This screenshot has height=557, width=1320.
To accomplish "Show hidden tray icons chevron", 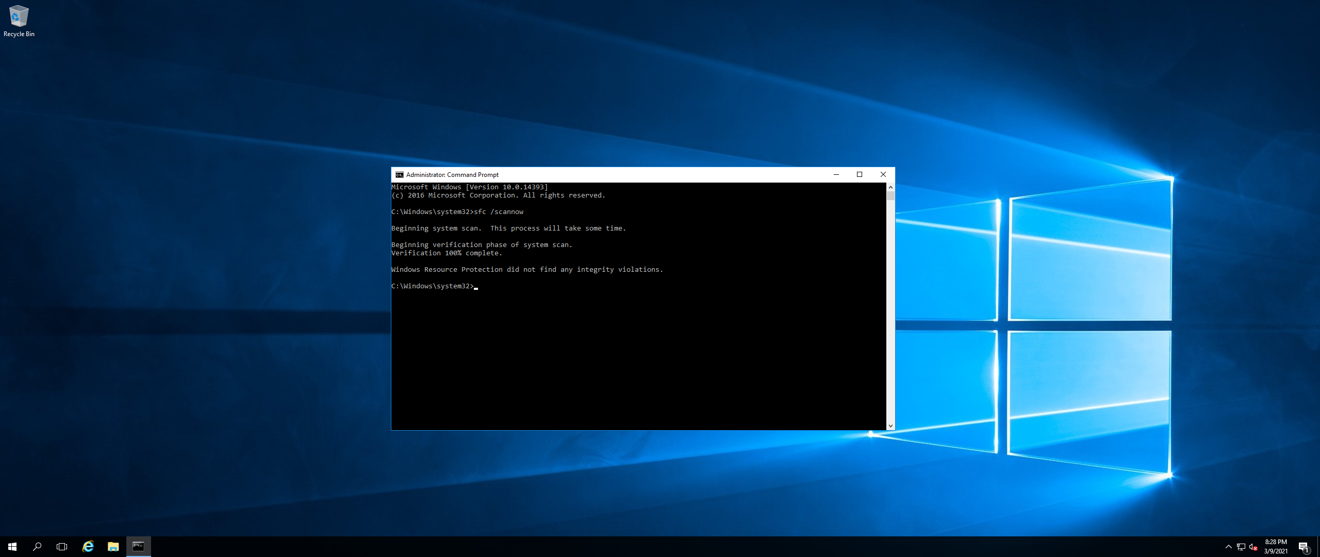I will pos(1229,547).
